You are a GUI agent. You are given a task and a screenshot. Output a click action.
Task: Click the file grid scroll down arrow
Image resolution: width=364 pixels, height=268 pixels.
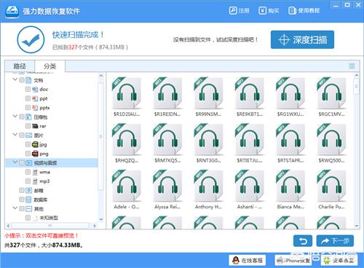coord(357,226)
